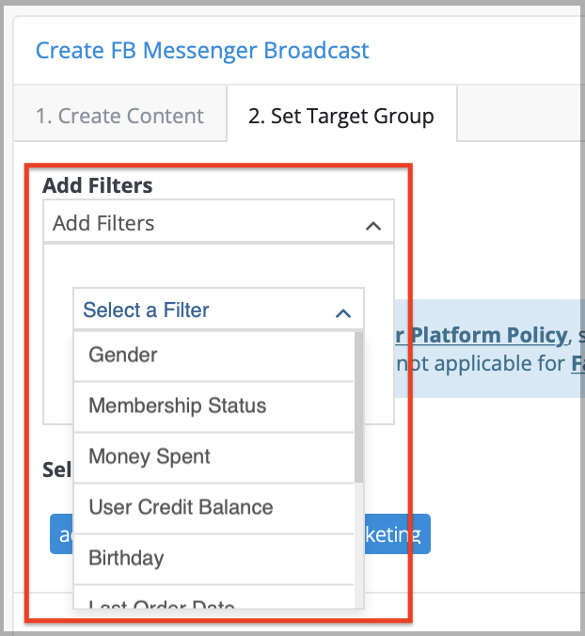The width and height of the screenshot is (585, 636).
Task: Choose the Gender filter option
Action: [x=214, y=356]
